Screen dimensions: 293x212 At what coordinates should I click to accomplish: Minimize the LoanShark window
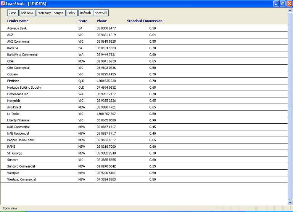[276, 3]
